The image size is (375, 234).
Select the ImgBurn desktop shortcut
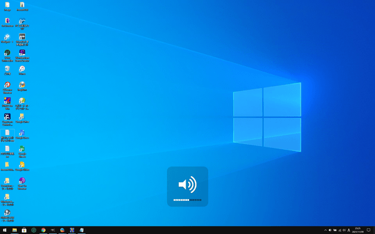coord(22,86)
